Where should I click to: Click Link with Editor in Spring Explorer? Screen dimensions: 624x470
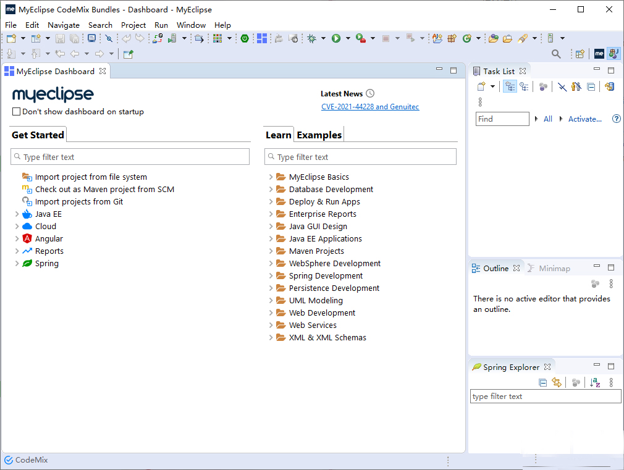click(557, 383)
